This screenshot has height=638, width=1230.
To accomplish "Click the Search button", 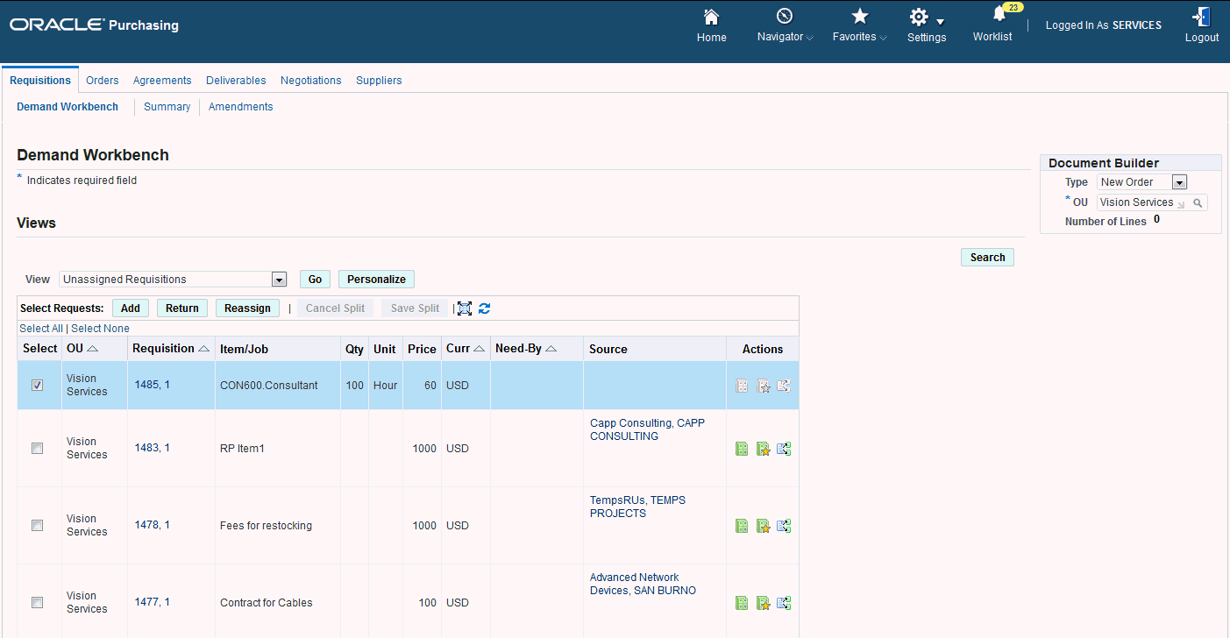I will 987,258.
